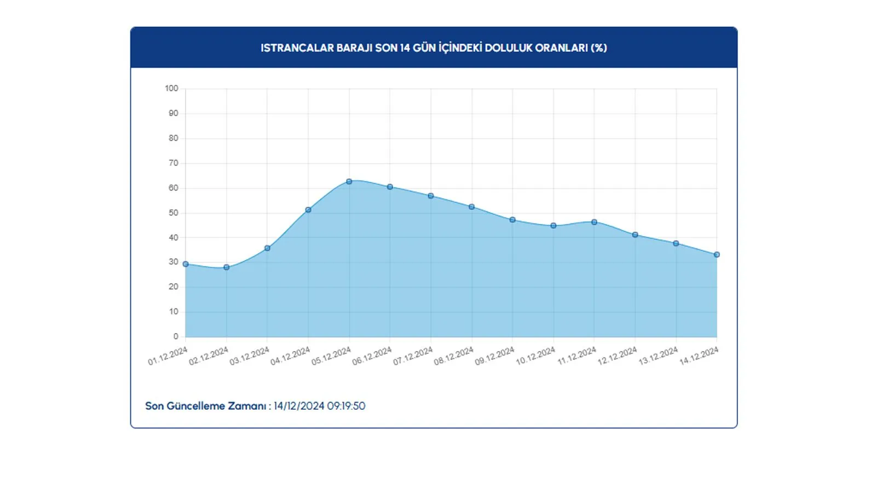
Task: Click the y-axis value 60
Action: [x=174, y=188]
